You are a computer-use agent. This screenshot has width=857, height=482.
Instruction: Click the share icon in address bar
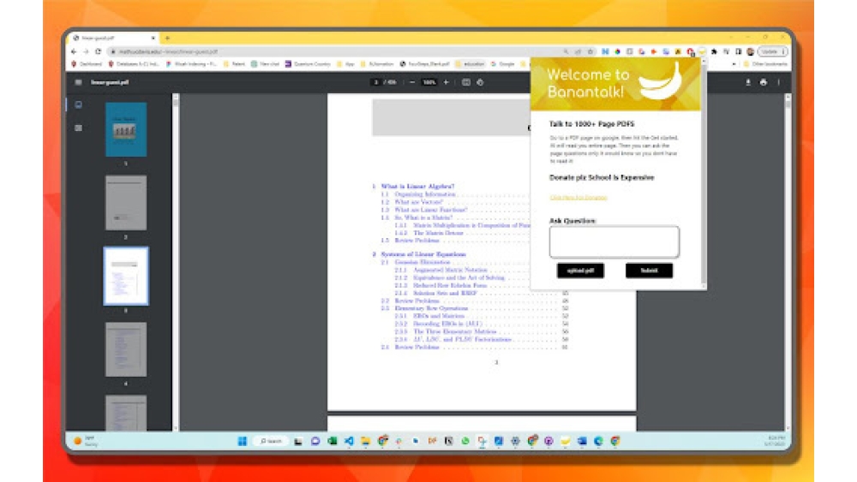click(x=578, y=51)
